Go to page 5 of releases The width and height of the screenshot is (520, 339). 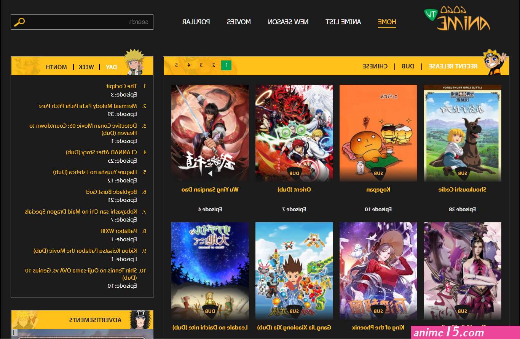(x=176, y=65)
